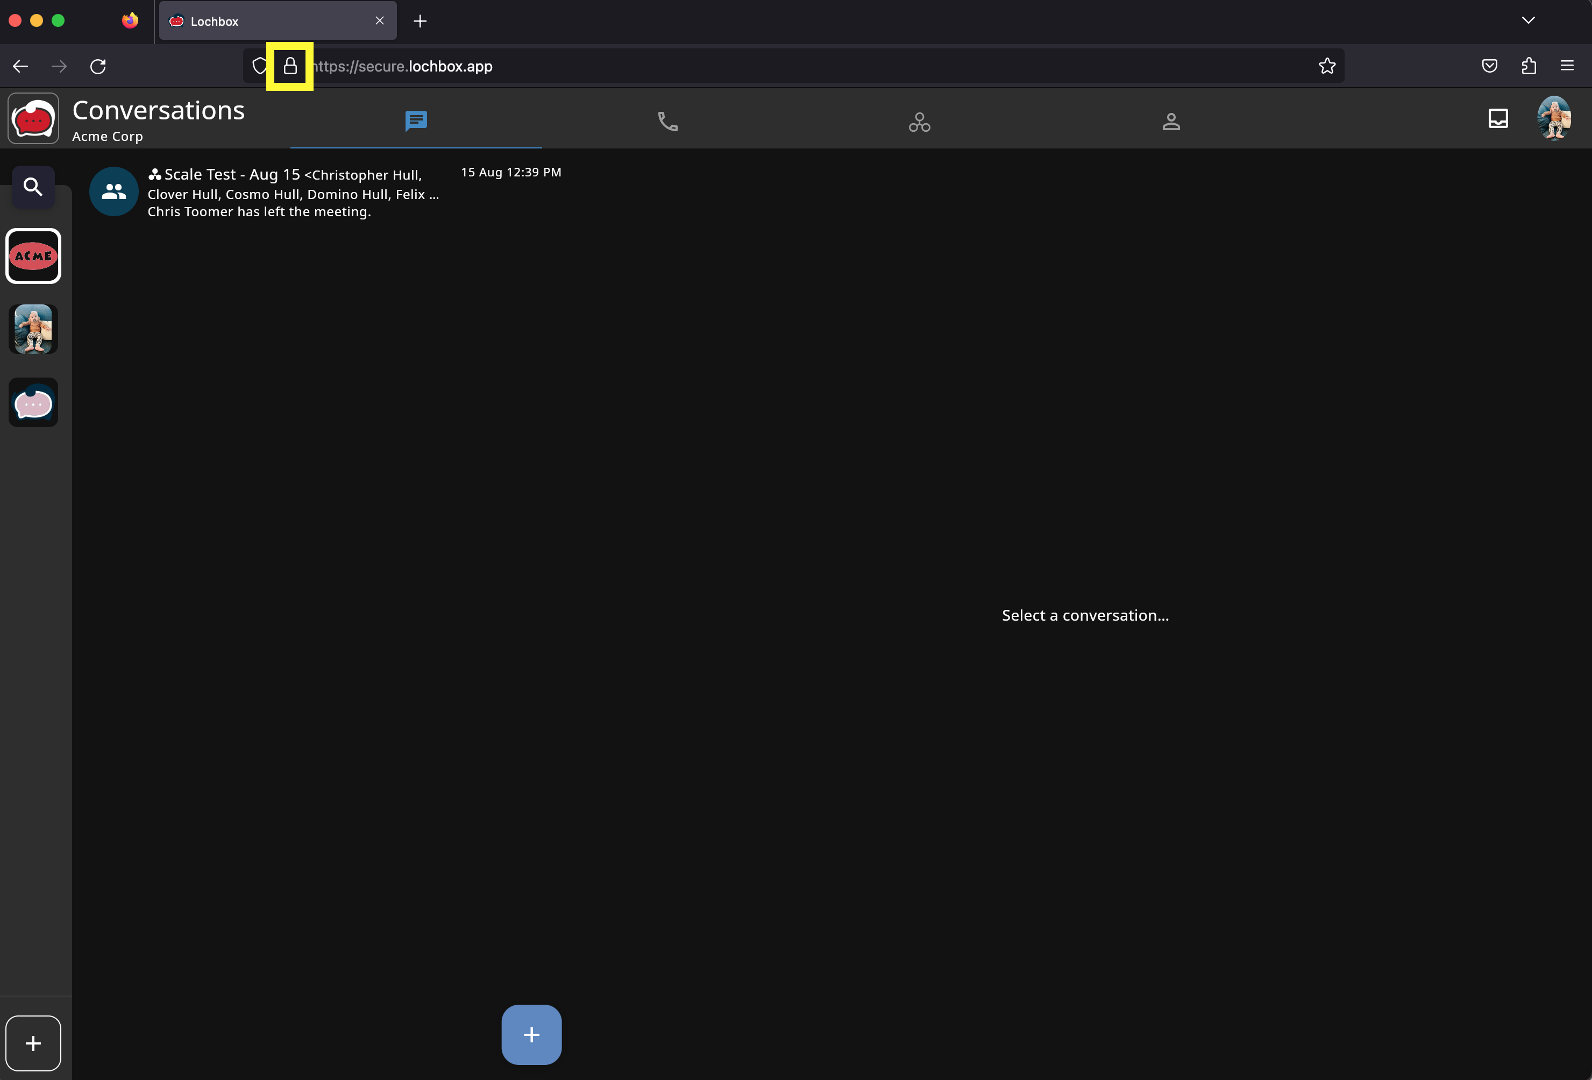Open the groups circles tab icon
Viewport: 1592px width, 1080px height.
pos(919,123)
